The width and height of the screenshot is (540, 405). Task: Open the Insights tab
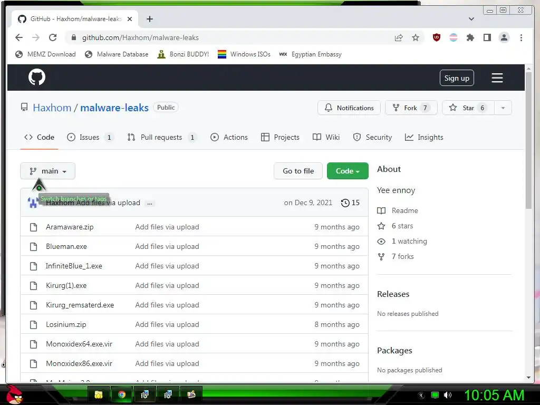[x=424, y=138]
